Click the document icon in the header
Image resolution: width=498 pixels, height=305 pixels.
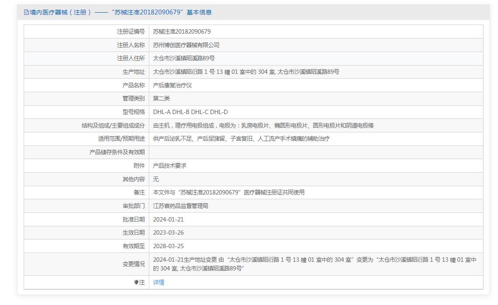26,12
